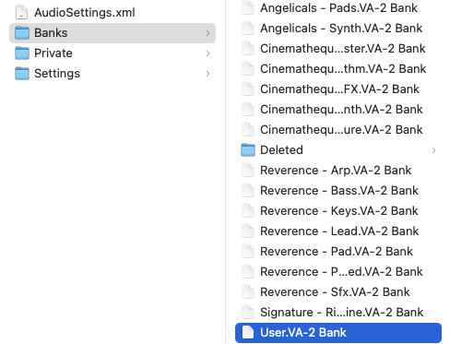This screenshot has height=344, width=450.
Task: Select Angelicals - Synth.VA-2 Bank file
Action: pyautogui.click(x=338, y=28)
